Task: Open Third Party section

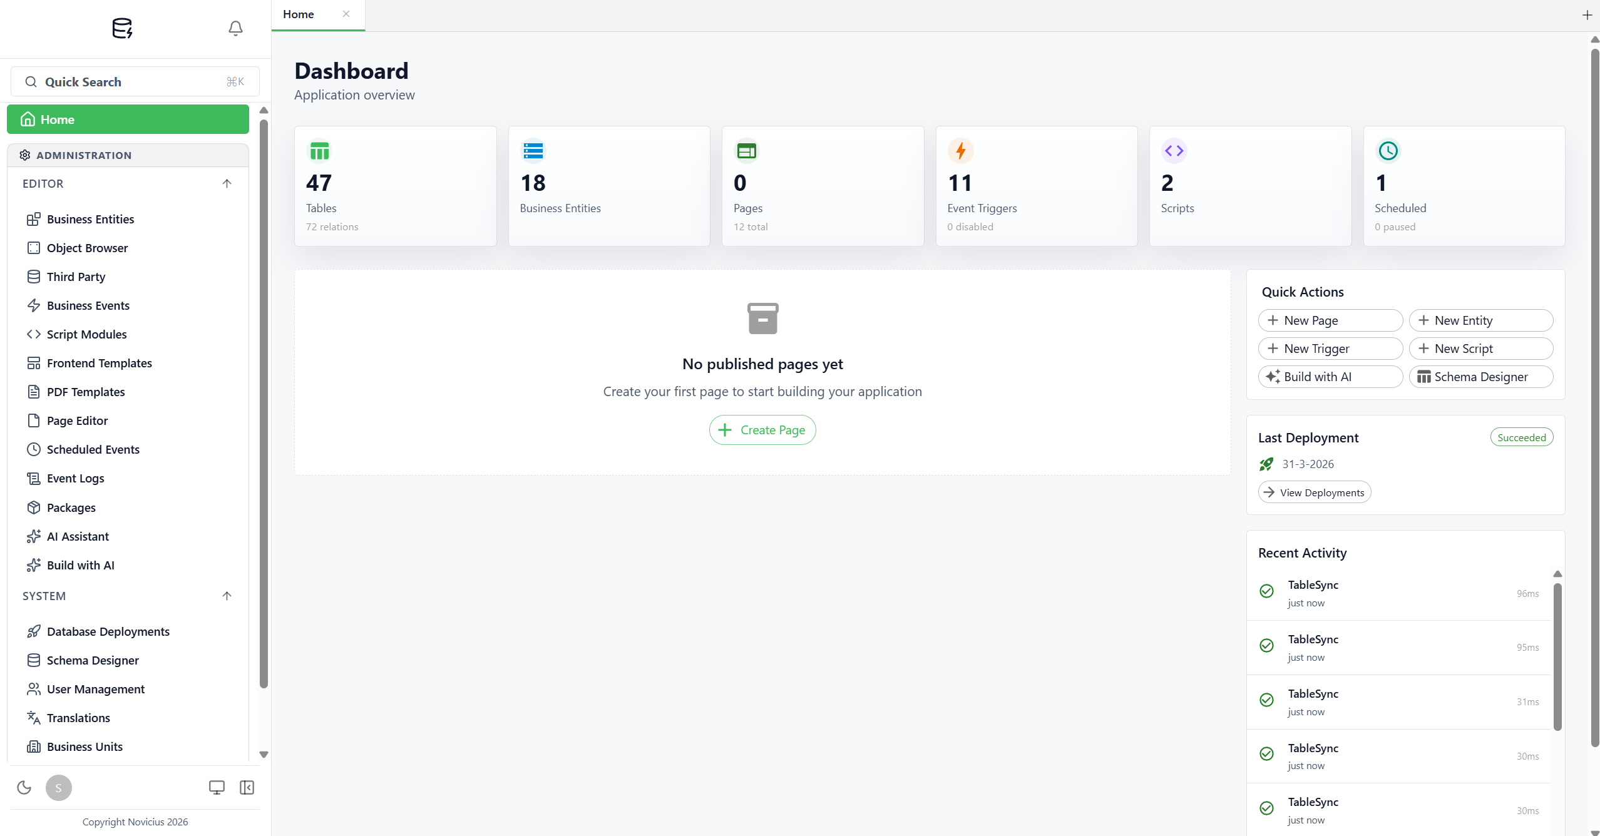Action: pos(128,277)
